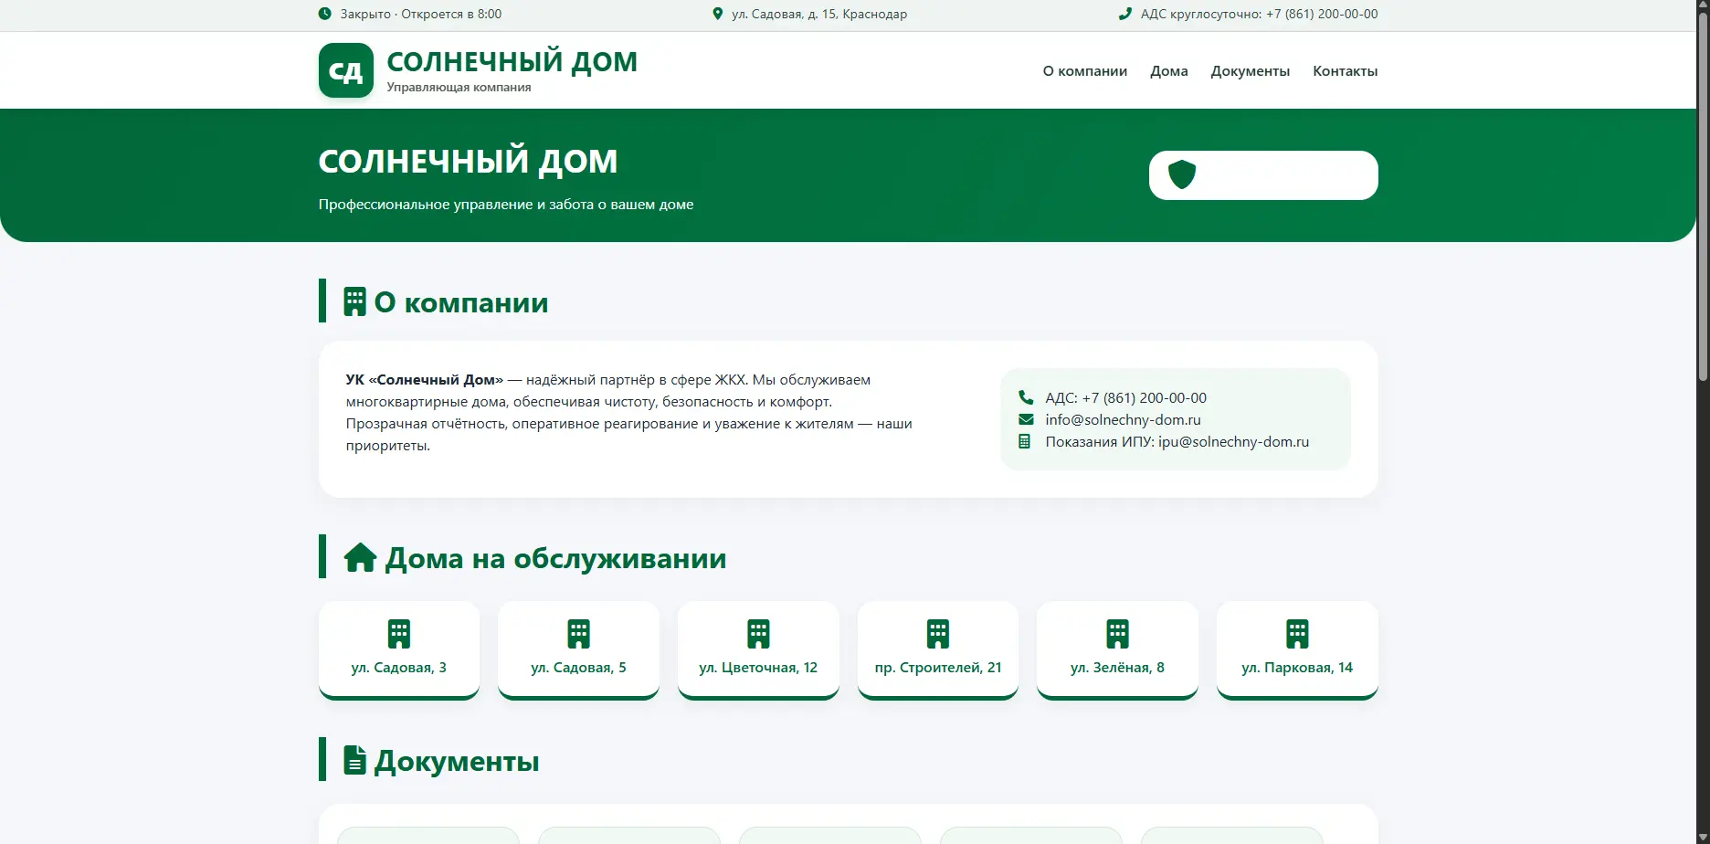Click the phone icon in the top bar
Viewport: 1710px width, 844px height.
tap(1125, 14)
